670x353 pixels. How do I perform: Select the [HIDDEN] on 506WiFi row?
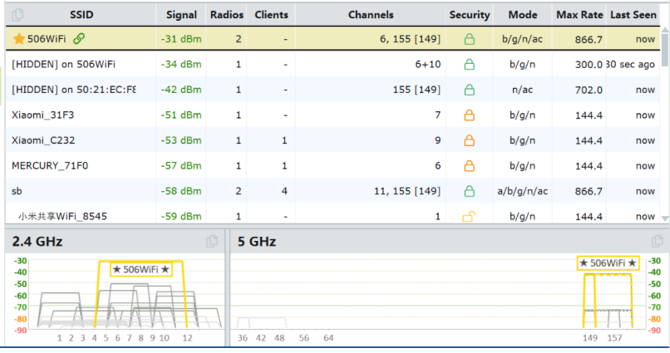tap(333, 65)
